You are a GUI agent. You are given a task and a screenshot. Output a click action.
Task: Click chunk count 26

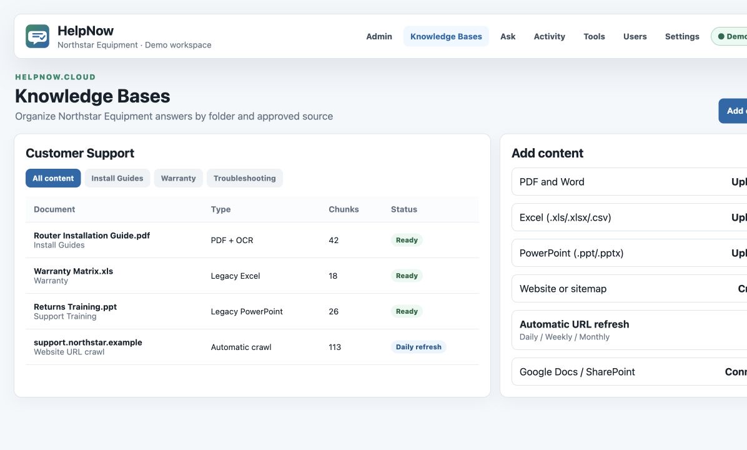pyautogui.click(x=334, y=311)
